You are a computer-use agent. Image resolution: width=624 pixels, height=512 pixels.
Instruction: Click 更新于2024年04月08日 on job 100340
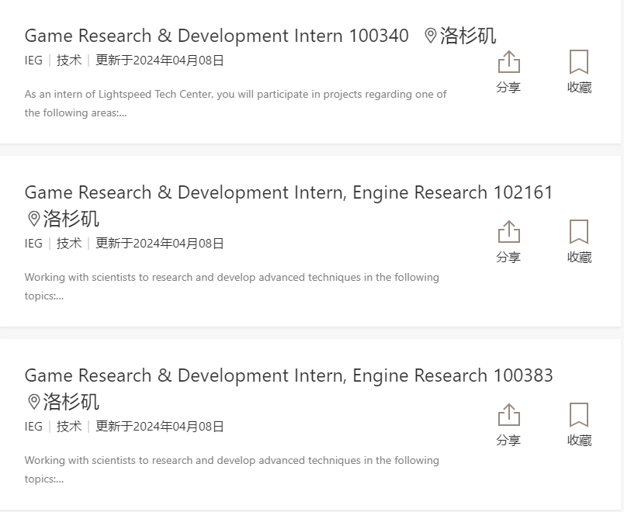[160, 61]
